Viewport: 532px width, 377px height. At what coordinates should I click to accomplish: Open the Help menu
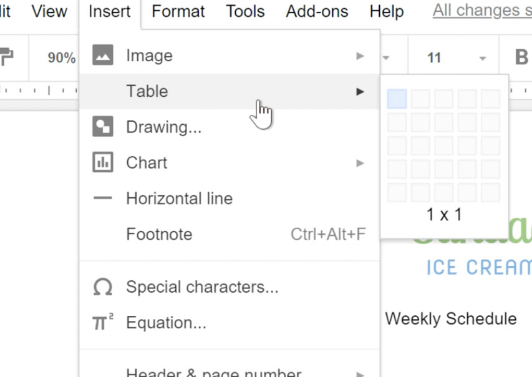click(x=386, y=11)
